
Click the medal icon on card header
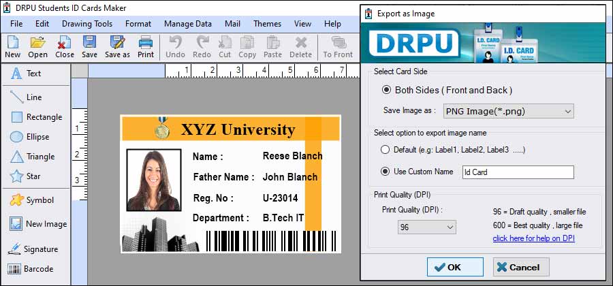click(x=162, y=128)
